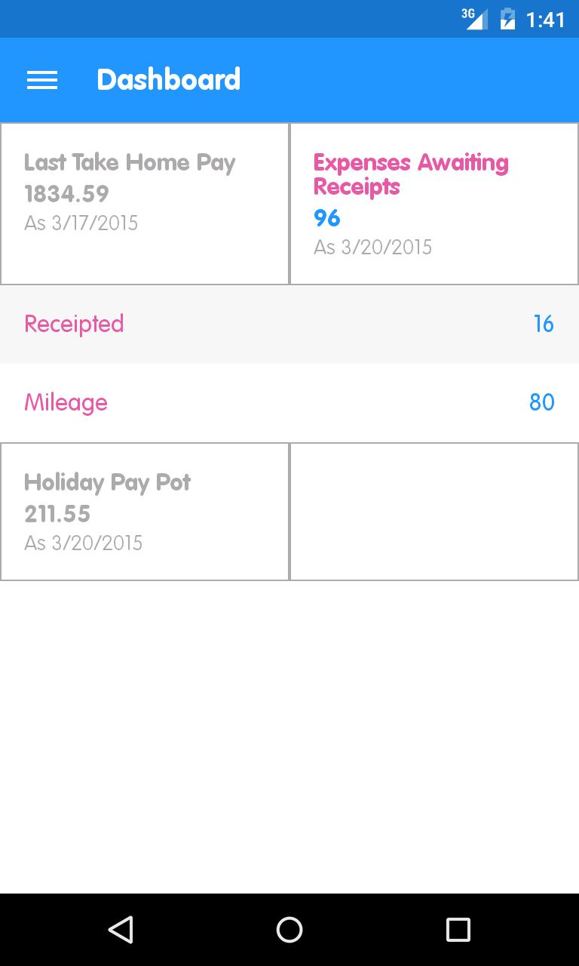
Task: Tap the 3G signal status icon
Action: (474, 19)
